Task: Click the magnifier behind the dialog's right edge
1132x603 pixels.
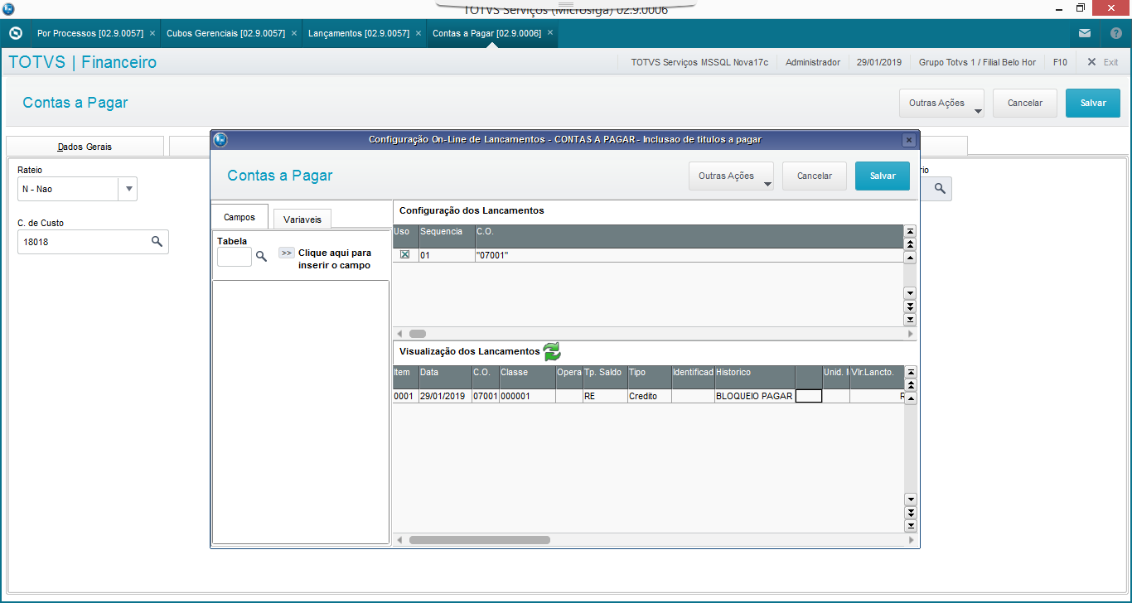Action: coord(940,189)
